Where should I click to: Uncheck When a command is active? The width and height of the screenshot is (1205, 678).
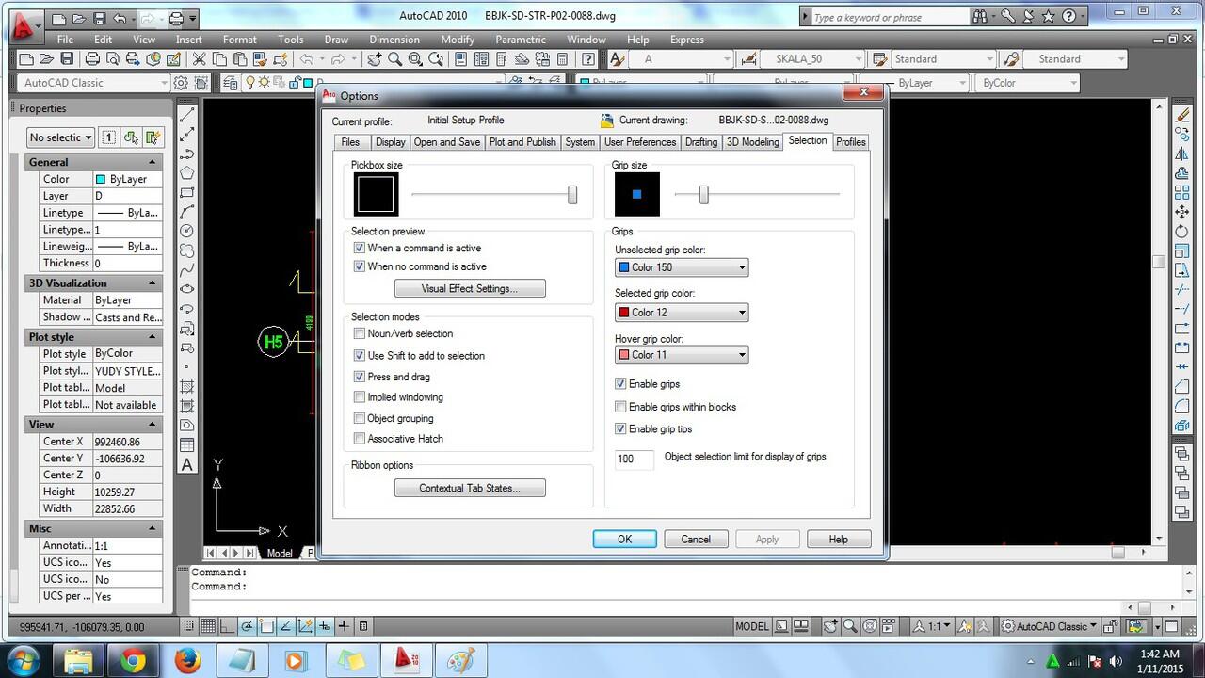pos(359,249)
